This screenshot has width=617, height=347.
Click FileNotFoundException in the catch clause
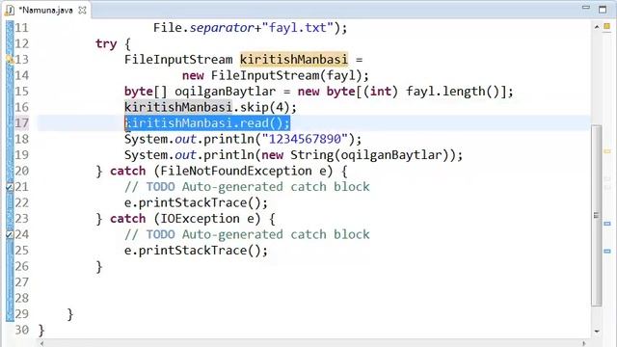pos(236,171)
